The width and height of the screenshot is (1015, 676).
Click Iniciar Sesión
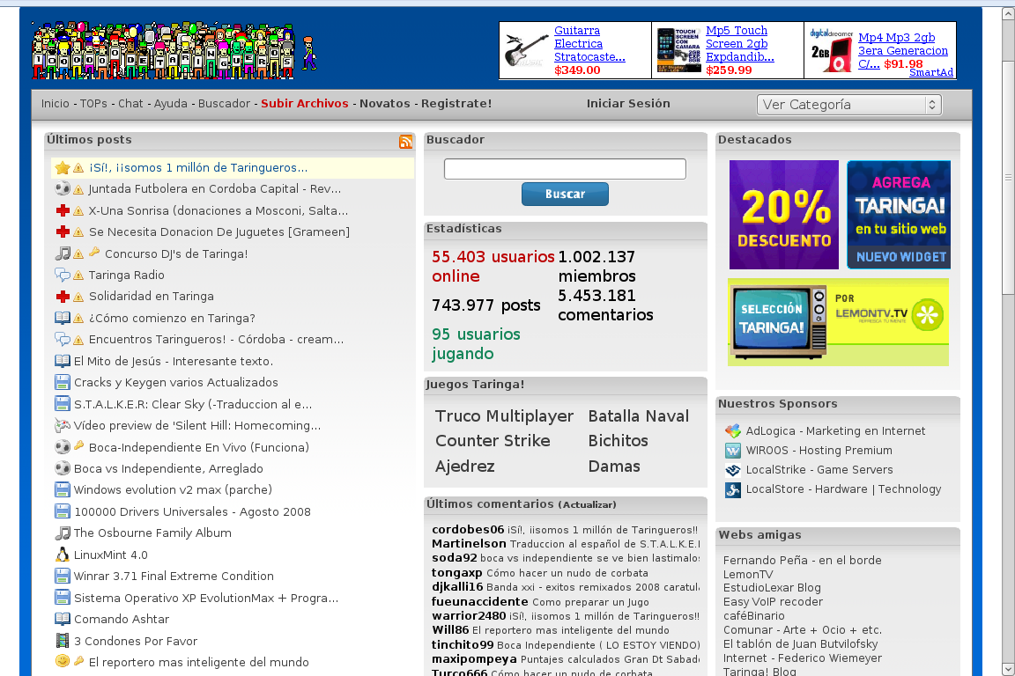(x=628, y=104)
